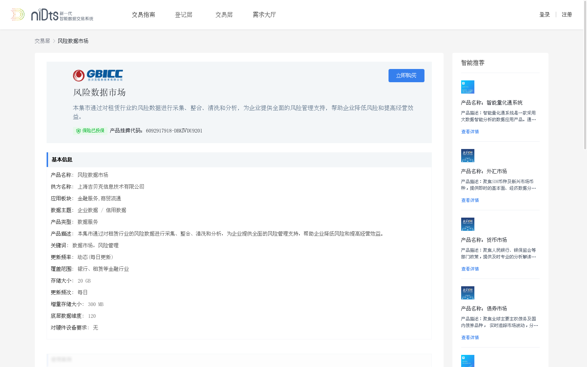587x367 pixels.
Task: Open the 智能量化通系统 product thumbnail
Action: tap(468, 87)
